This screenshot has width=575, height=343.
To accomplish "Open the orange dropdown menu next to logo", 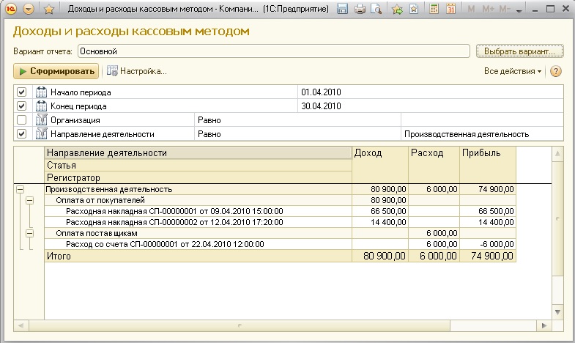I will [x=29, y=9].
